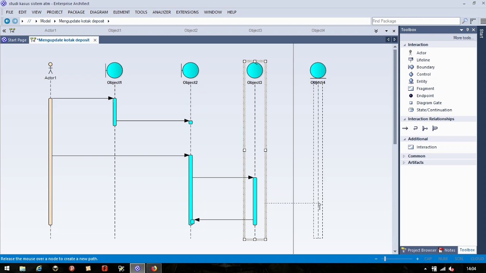Navigate forward with the blue forward arrow

pyautogui.click(x=15, y=21)
